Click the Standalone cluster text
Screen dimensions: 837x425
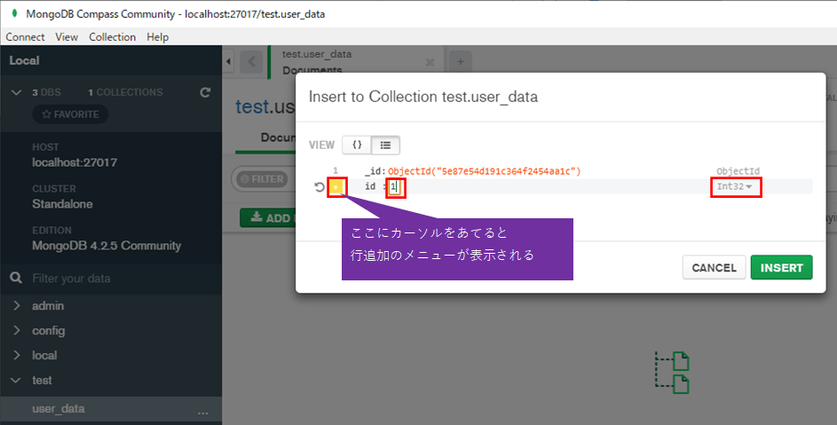tap(62, 204)
